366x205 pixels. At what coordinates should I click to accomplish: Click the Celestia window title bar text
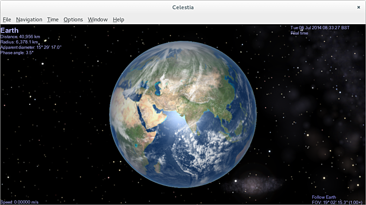183,7
